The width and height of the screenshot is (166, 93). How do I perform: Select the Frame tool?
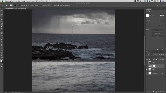2,22
